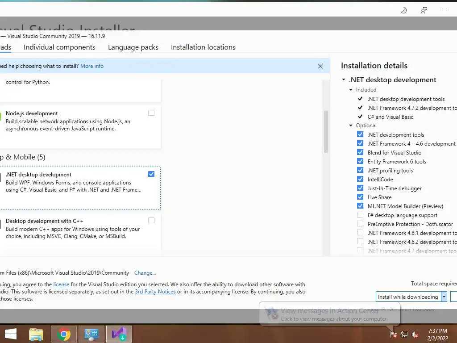Screen dimensions: 457x343
Task: Open the 3rd Party Notices link
Action: (155, 292)
